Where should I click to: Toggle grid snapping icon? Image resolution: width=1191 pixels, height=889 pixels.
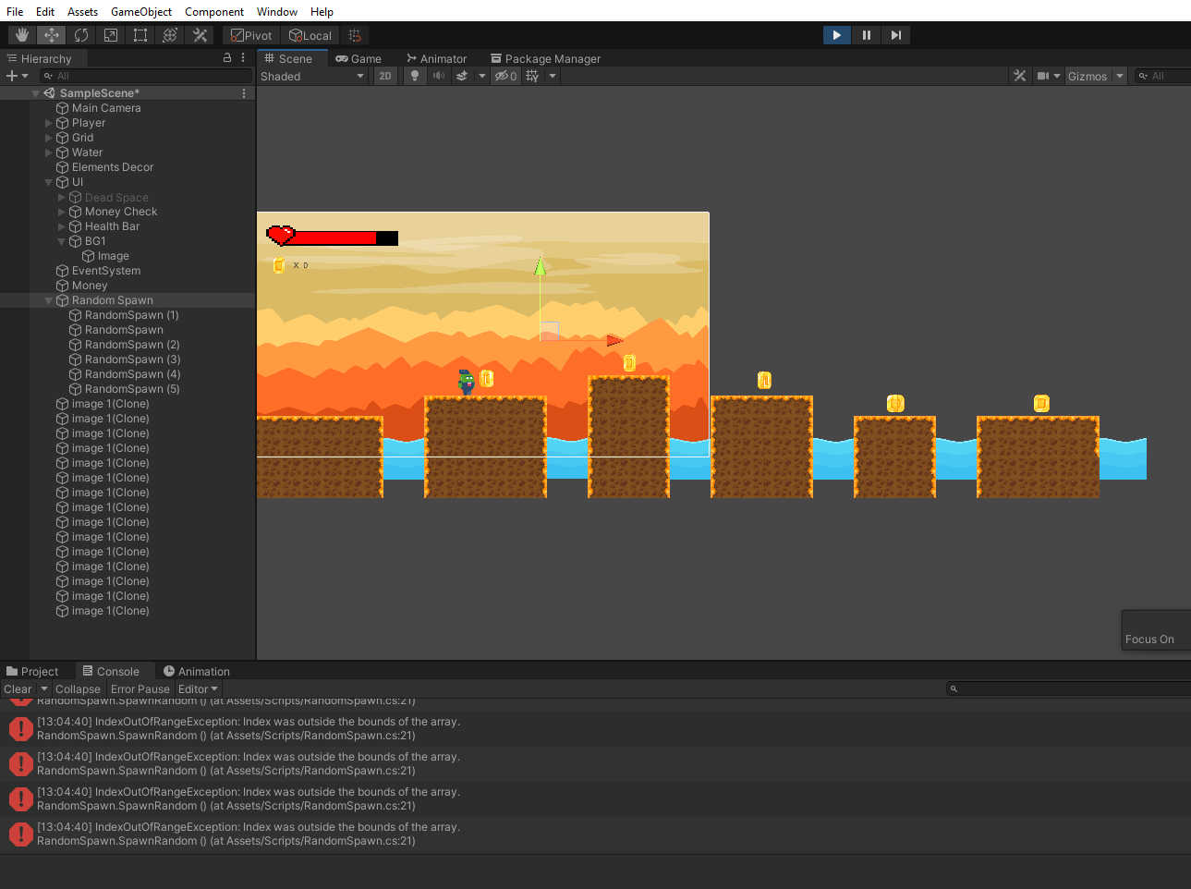[355, 35]
